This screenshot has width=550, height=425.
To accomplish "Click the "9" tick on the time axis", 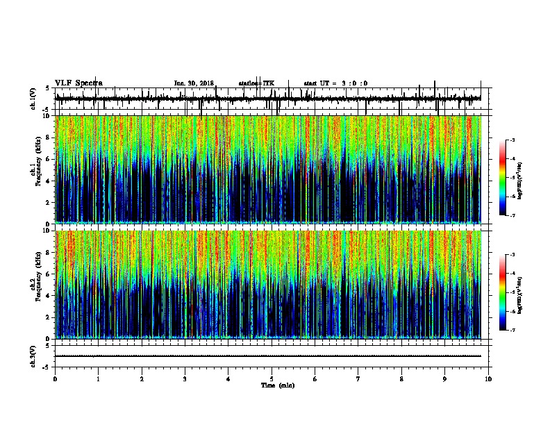I will coord(444,379).
